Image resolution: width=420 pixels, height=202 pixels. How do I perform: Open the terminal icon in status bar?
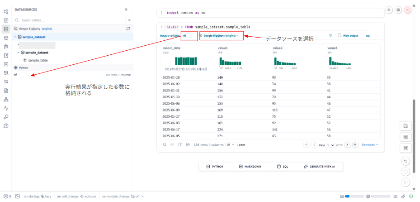click(17, 196)
